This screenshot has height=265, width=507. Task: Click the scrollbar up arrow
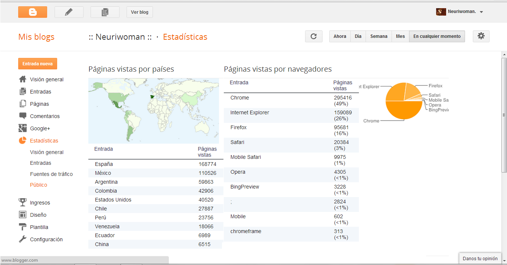click(504, 55)
